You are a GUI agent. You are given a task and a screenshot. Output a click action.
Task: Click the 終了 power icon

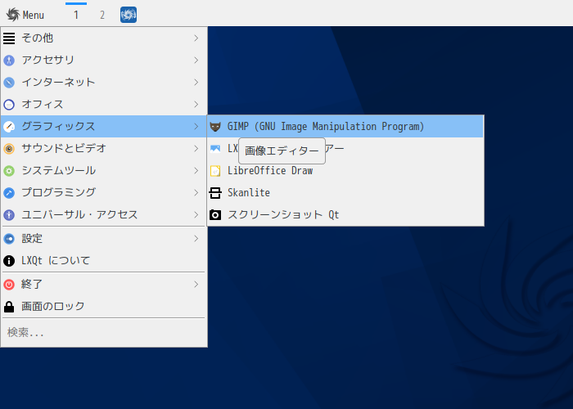[9, 285]
